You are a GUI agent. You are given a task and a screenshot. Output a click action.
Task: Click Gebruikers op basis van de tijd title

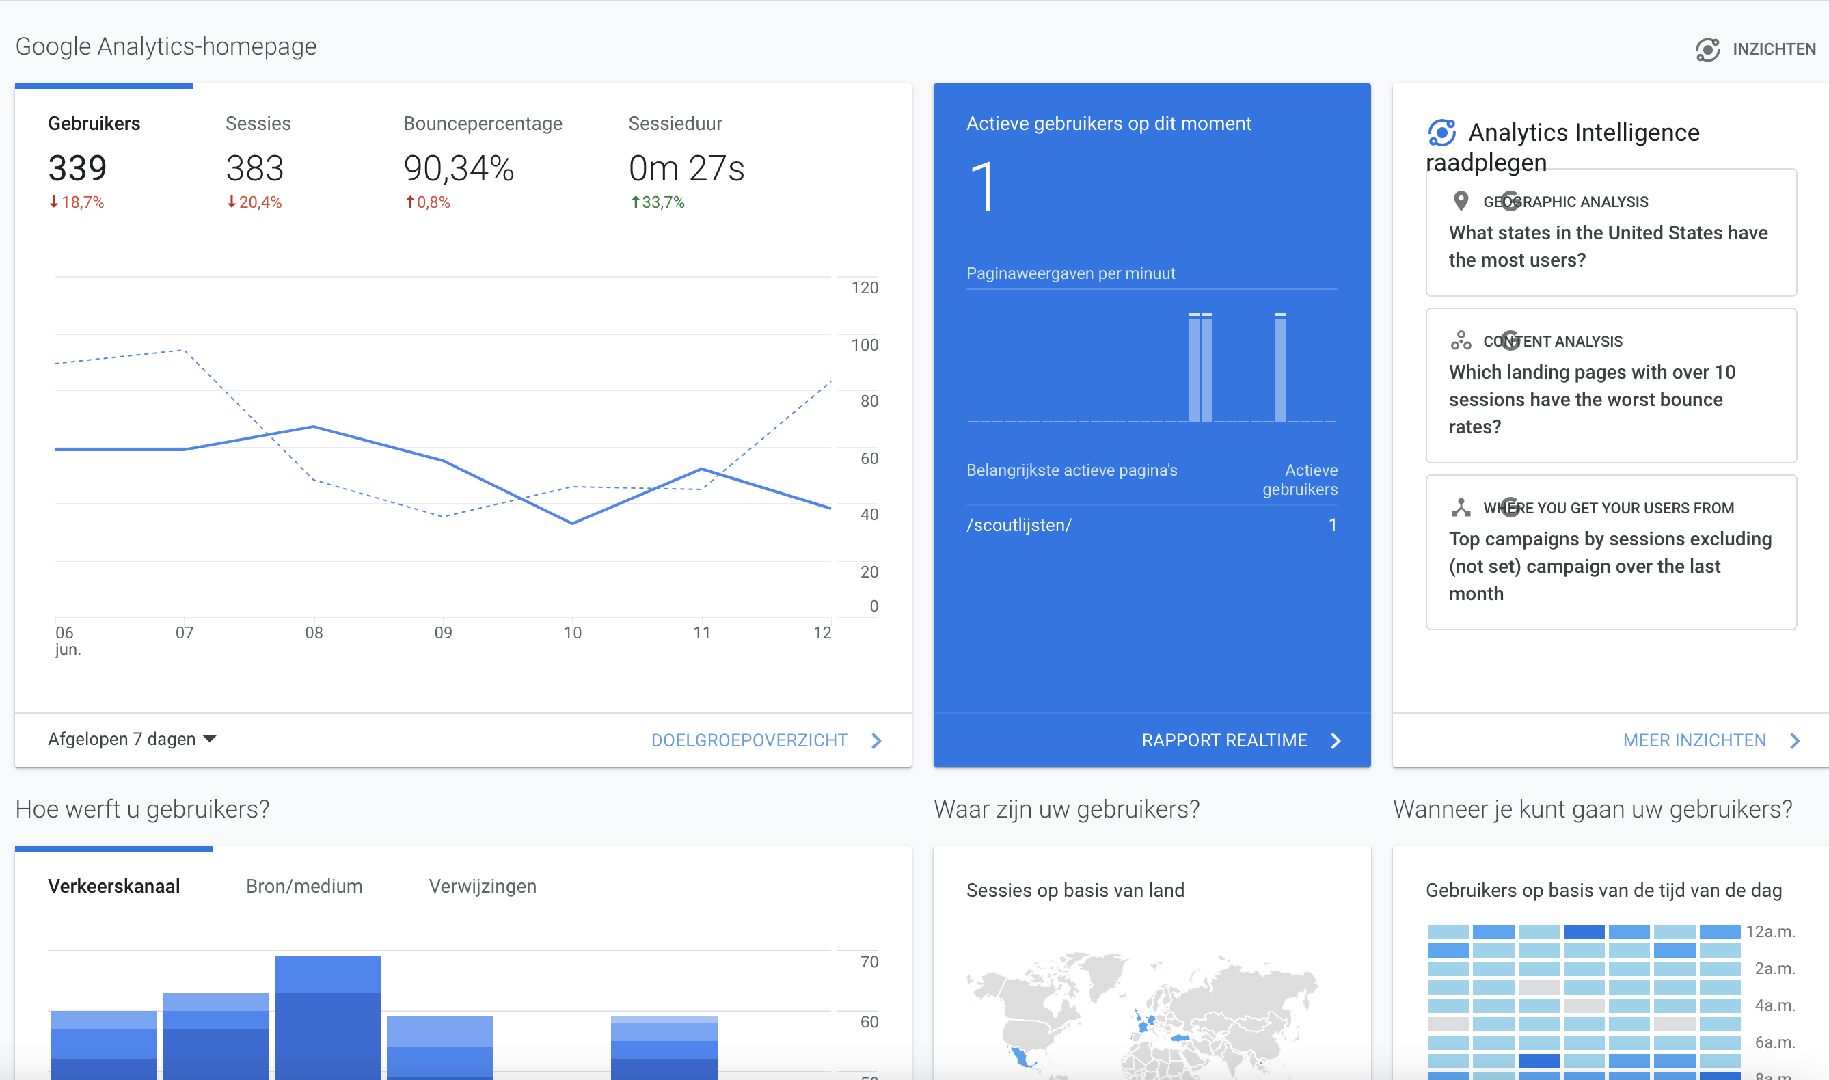click(x=1603, y=890)
